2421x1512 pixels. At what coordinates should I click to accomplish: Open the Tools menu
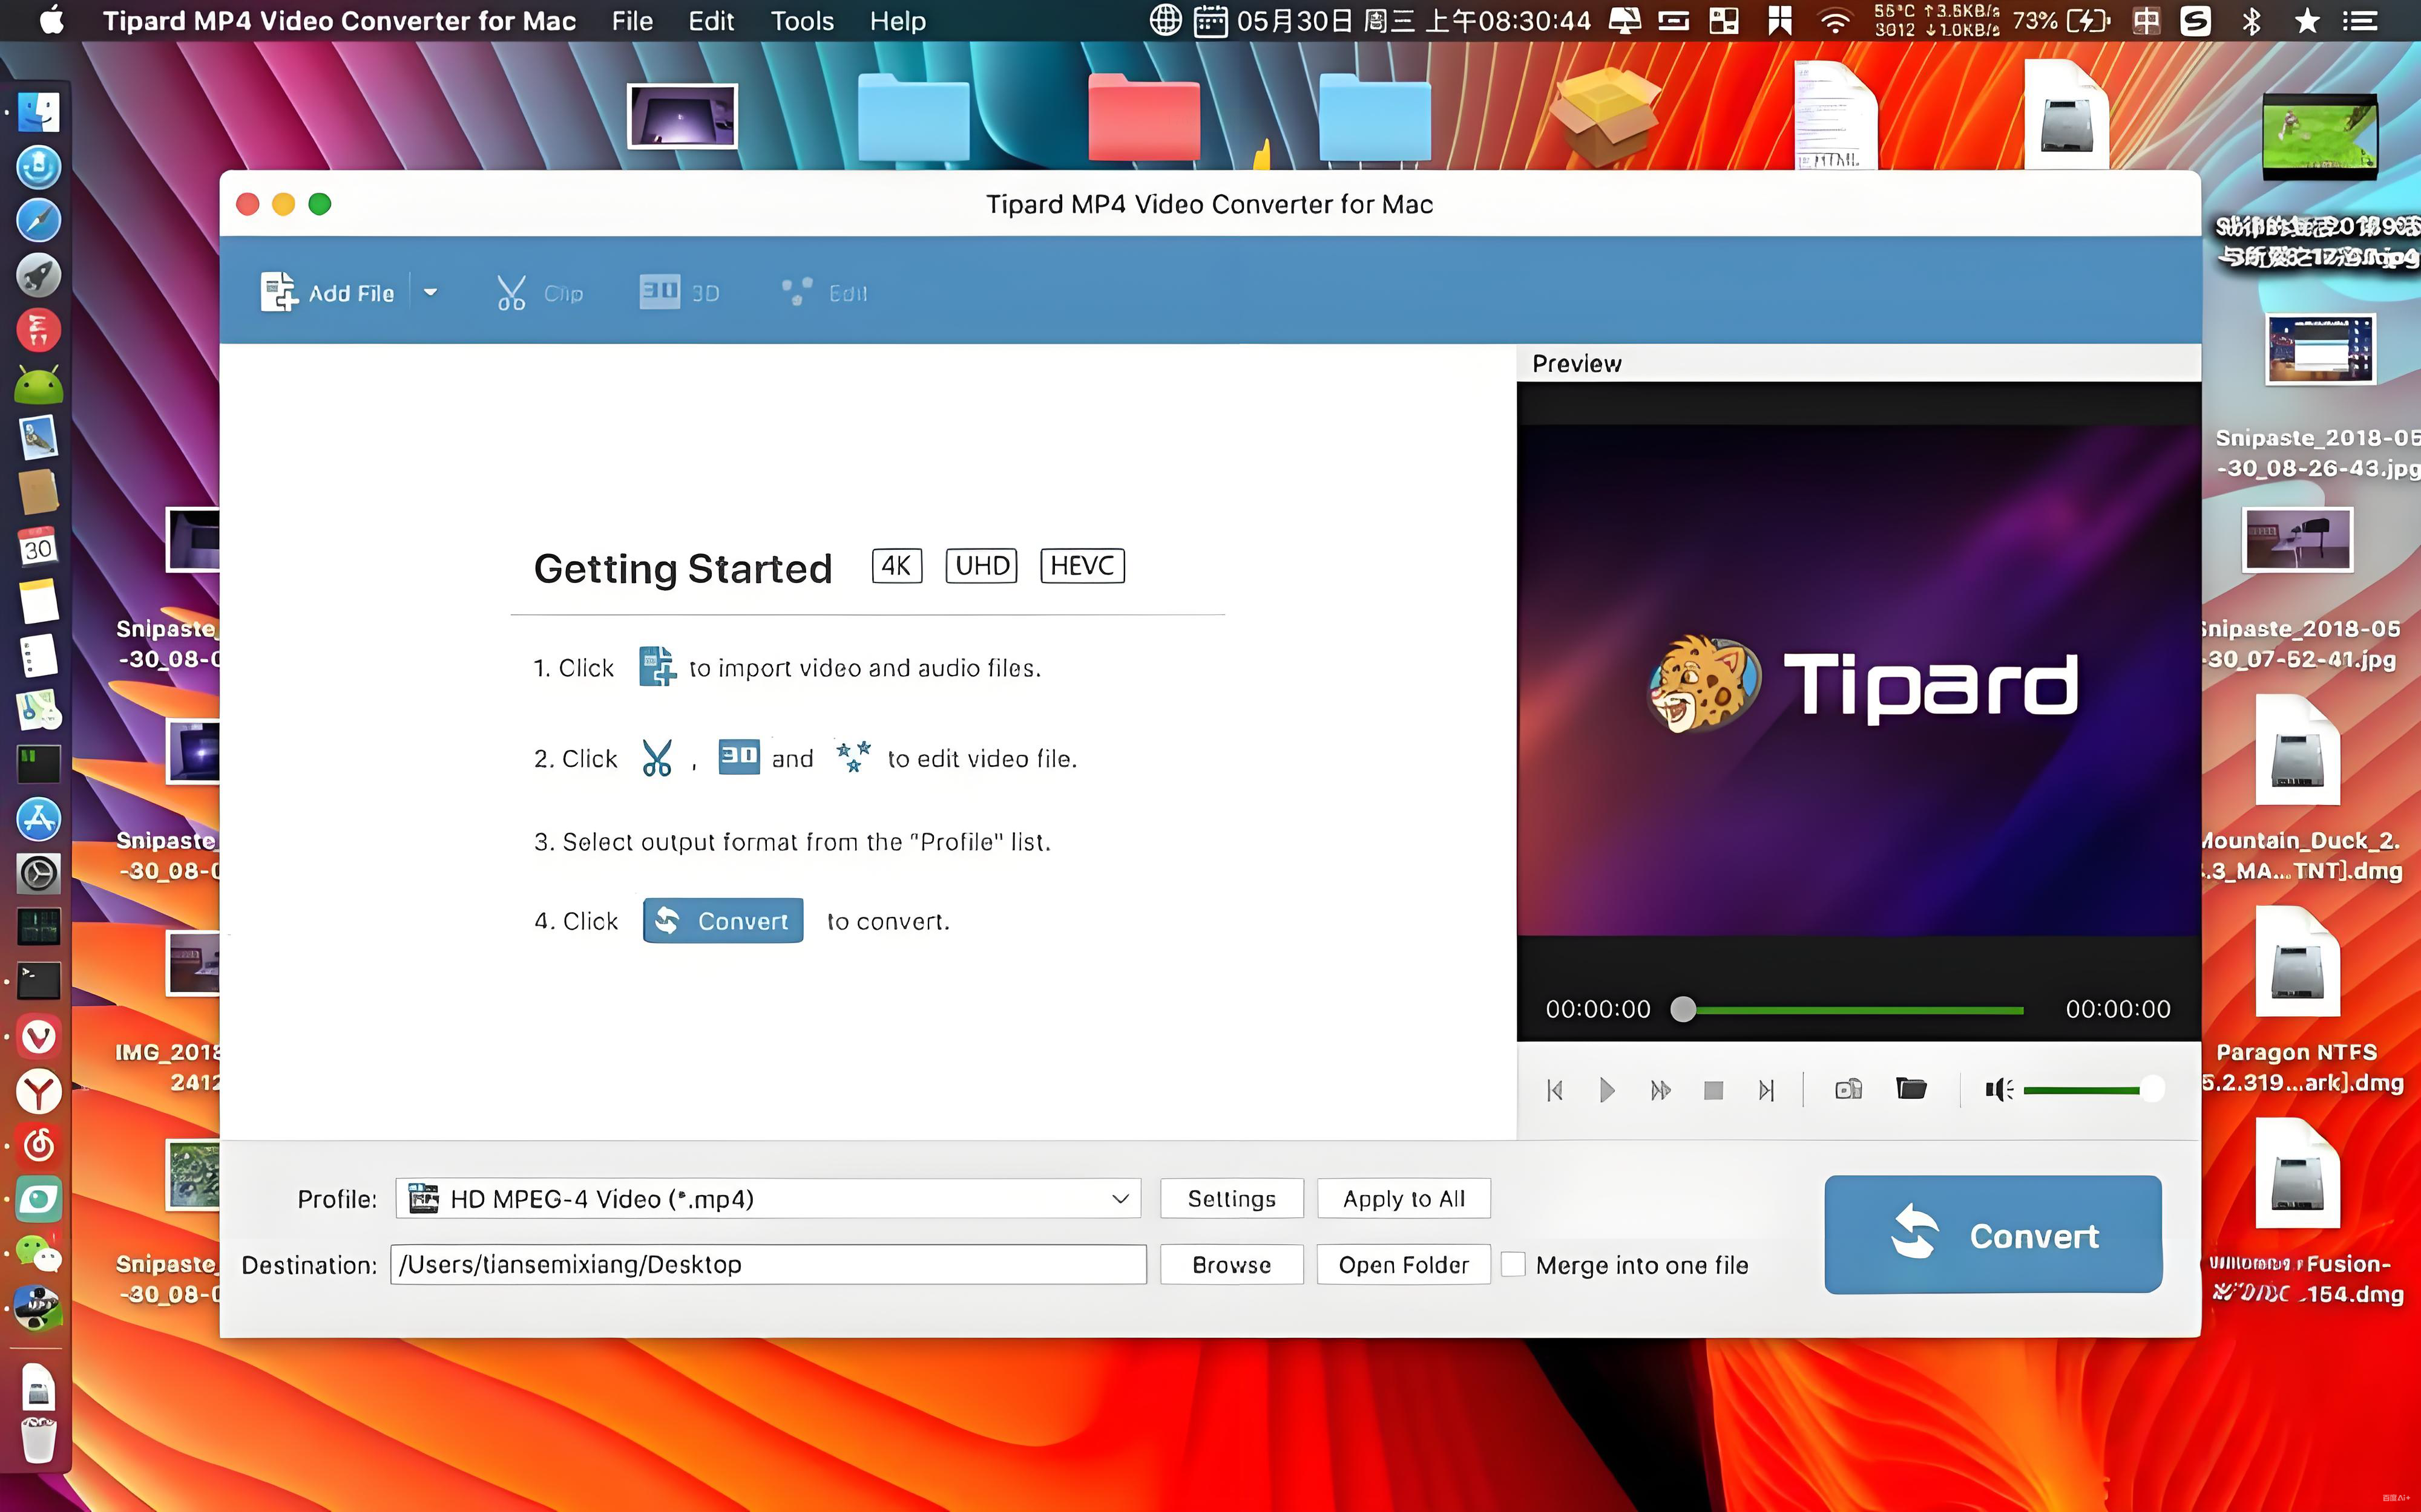pos(801,21)
